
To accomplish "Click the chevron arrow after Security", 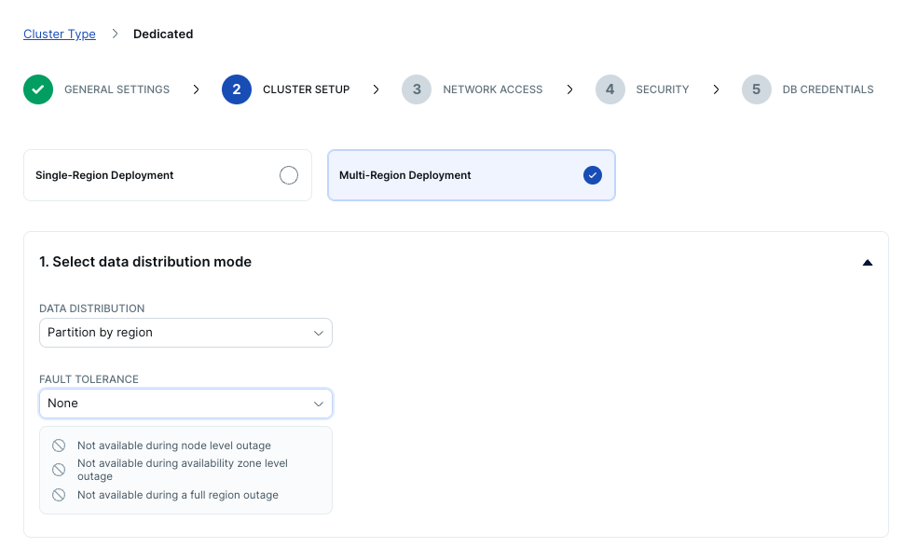I will (x=716, y=89).
